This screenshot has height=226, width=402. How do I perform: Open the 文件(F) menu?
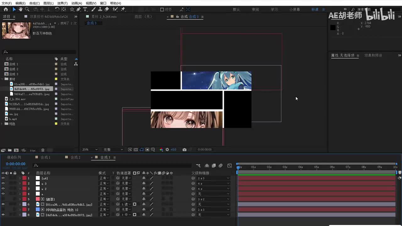[x=7, y=3]
